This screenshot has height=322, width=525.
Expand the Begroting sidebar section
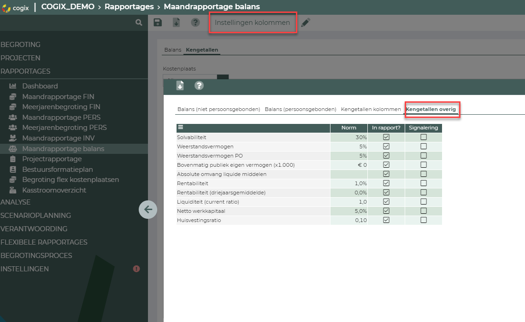pyautogui.click(x=21, y=45)
